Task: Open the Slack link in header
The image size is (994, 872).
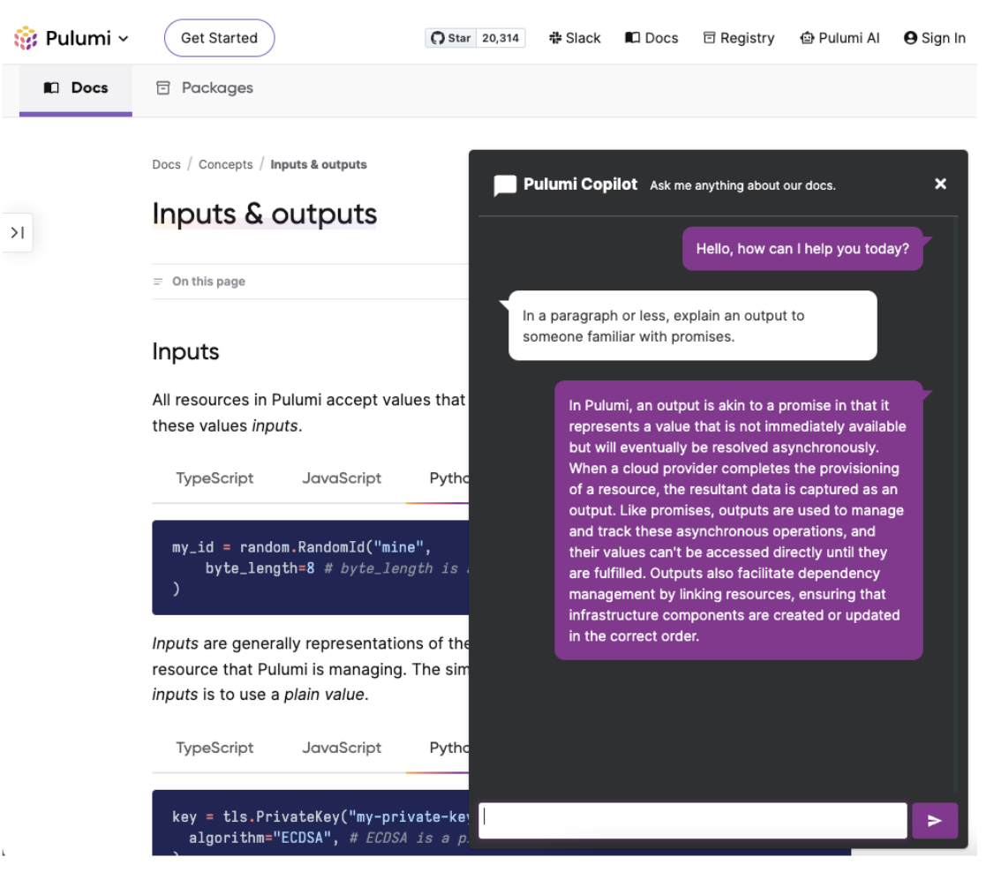Action: click(575, 38)
